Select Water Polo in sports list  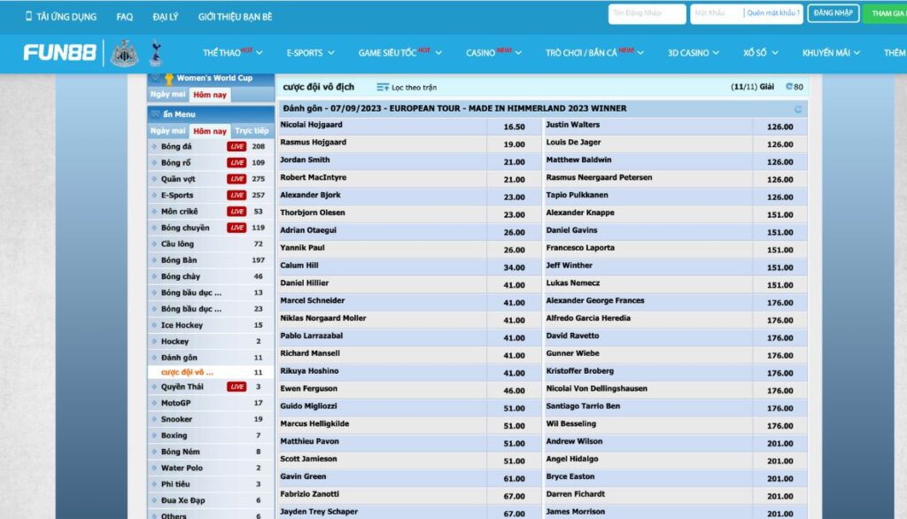click(211, 468)
